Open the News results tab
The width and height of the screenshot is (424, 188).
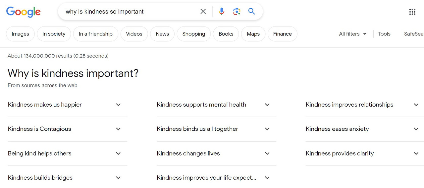[162, 34]
